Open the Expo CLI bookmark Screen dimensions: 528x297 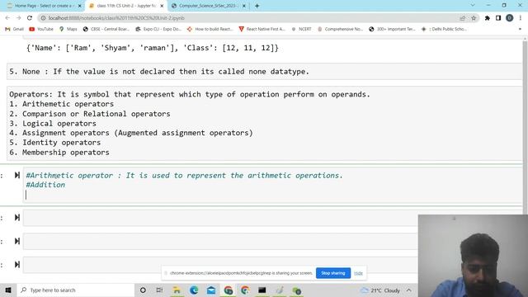click(x=158, y=29)
